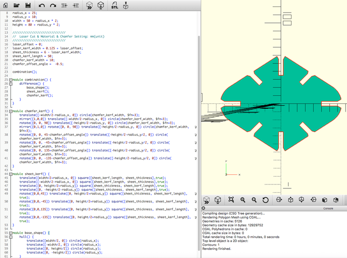Click the New file icon

5,5
